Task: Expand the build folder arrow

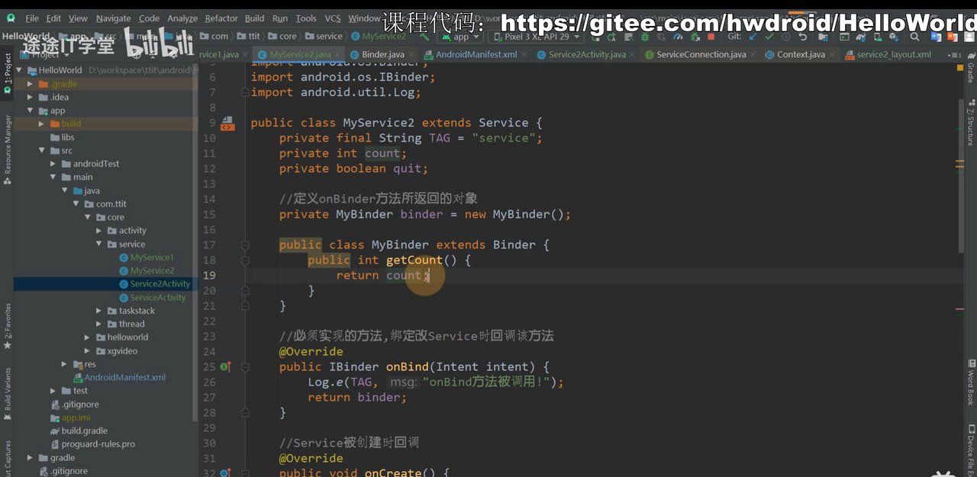Action: click(41, 123)
